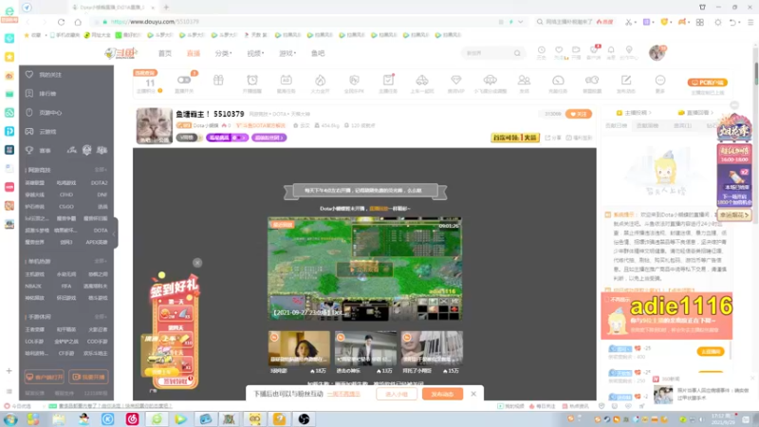The image size is (759, 427).
Task: Open a new browser tab with plus
Action: [166, 8]
